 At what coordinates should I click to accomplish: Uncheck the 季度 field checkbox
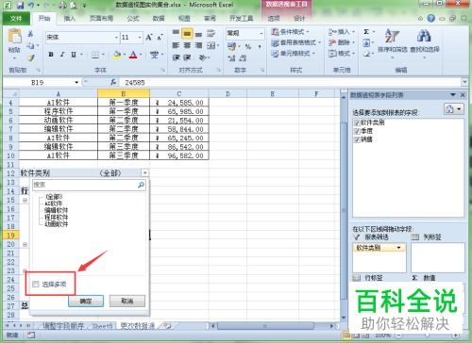[x=357, y=131]
